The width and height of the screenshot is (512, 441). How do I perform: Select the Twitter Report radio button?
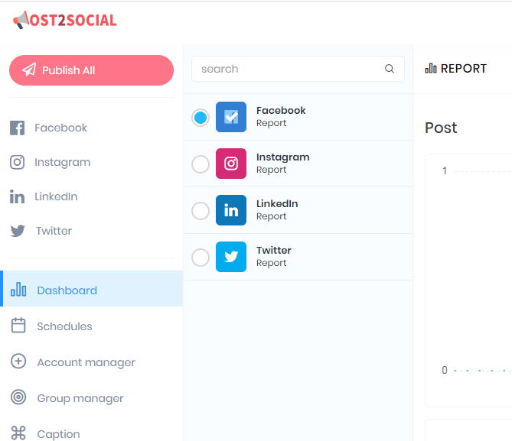pyautogui.click(x=201, y=258)
